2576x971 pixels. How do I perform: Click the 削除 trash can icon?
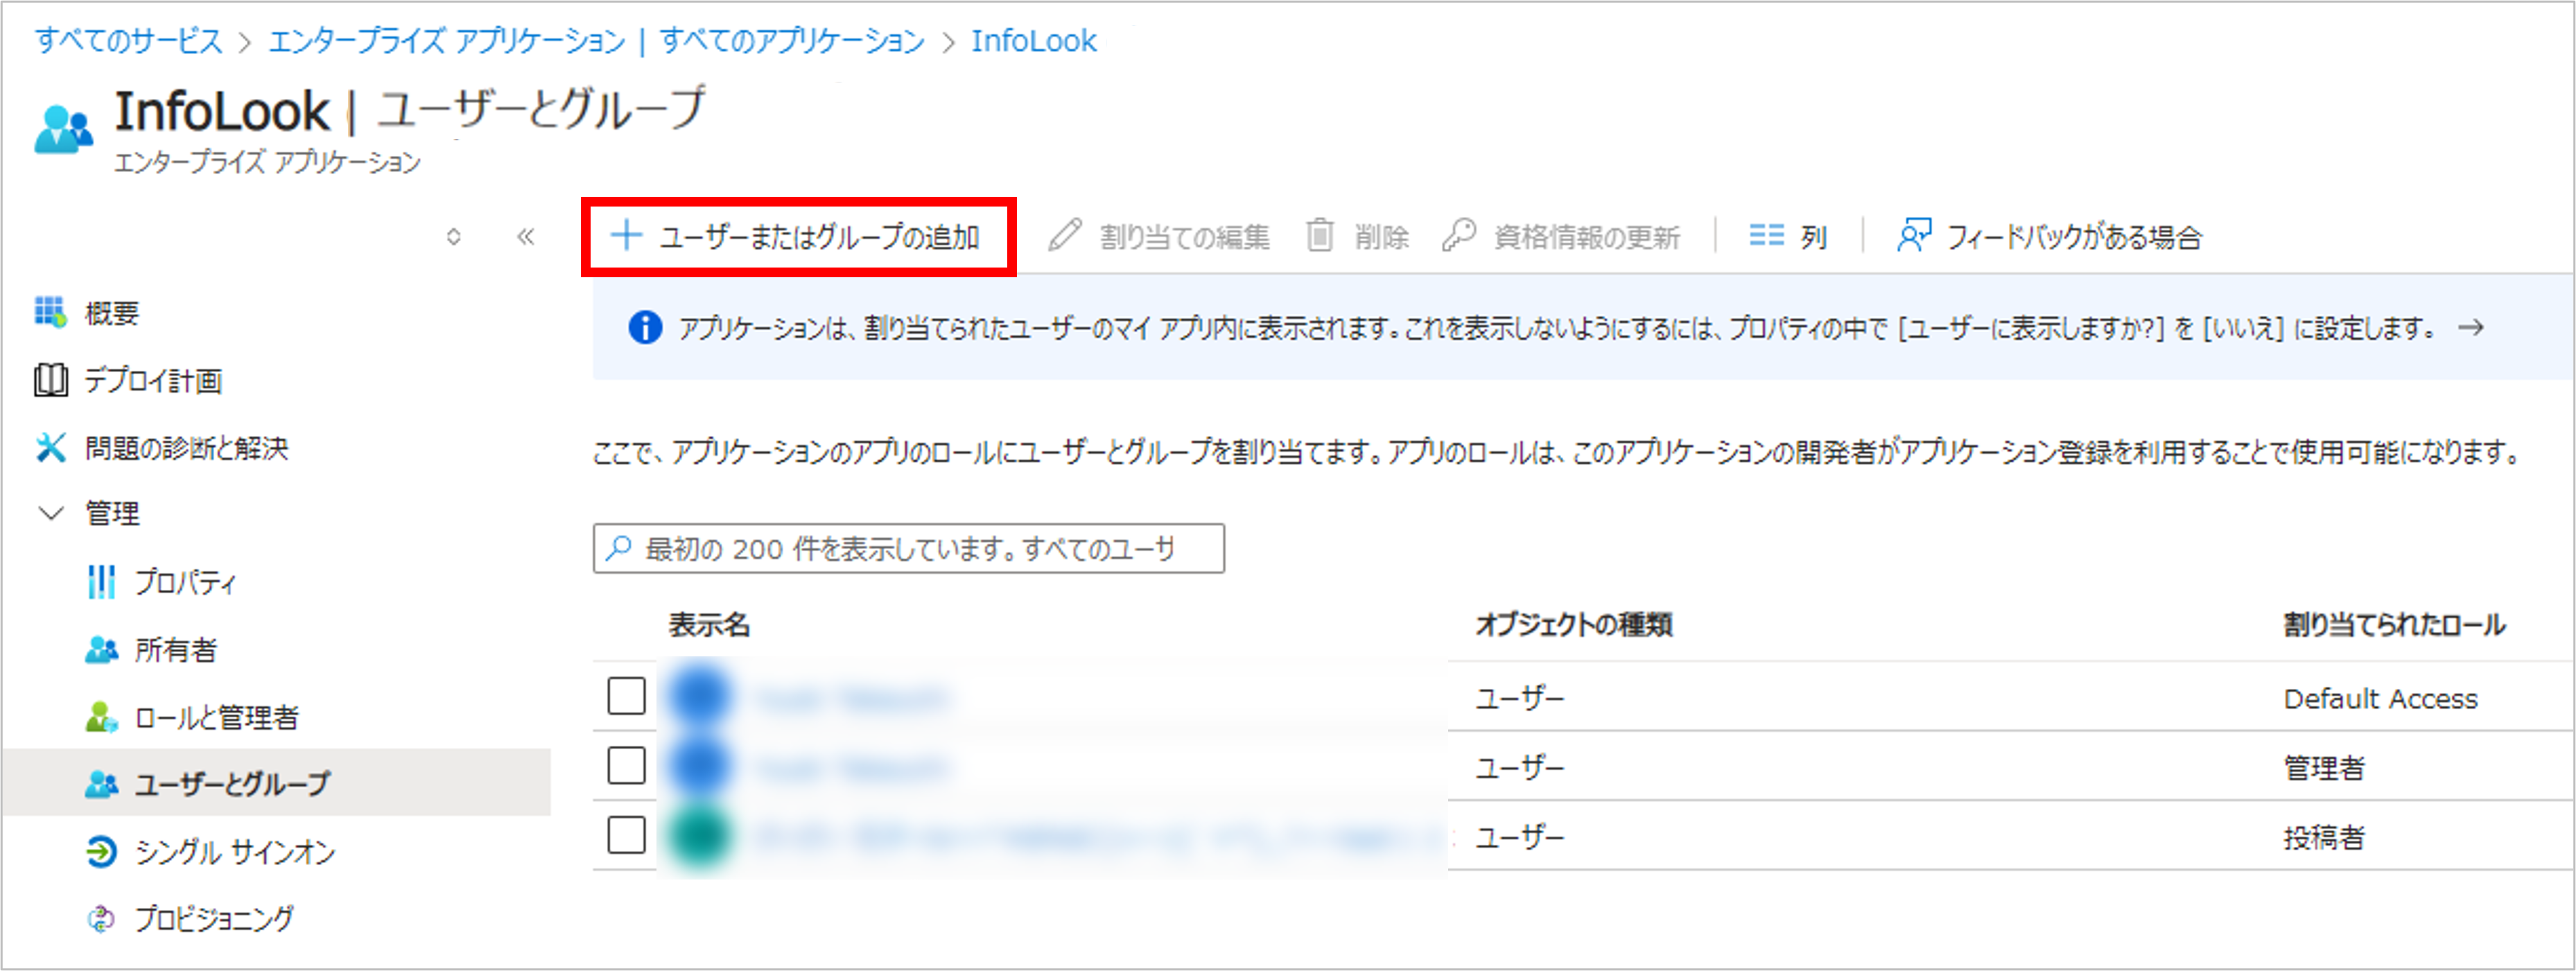[1320, 236]
